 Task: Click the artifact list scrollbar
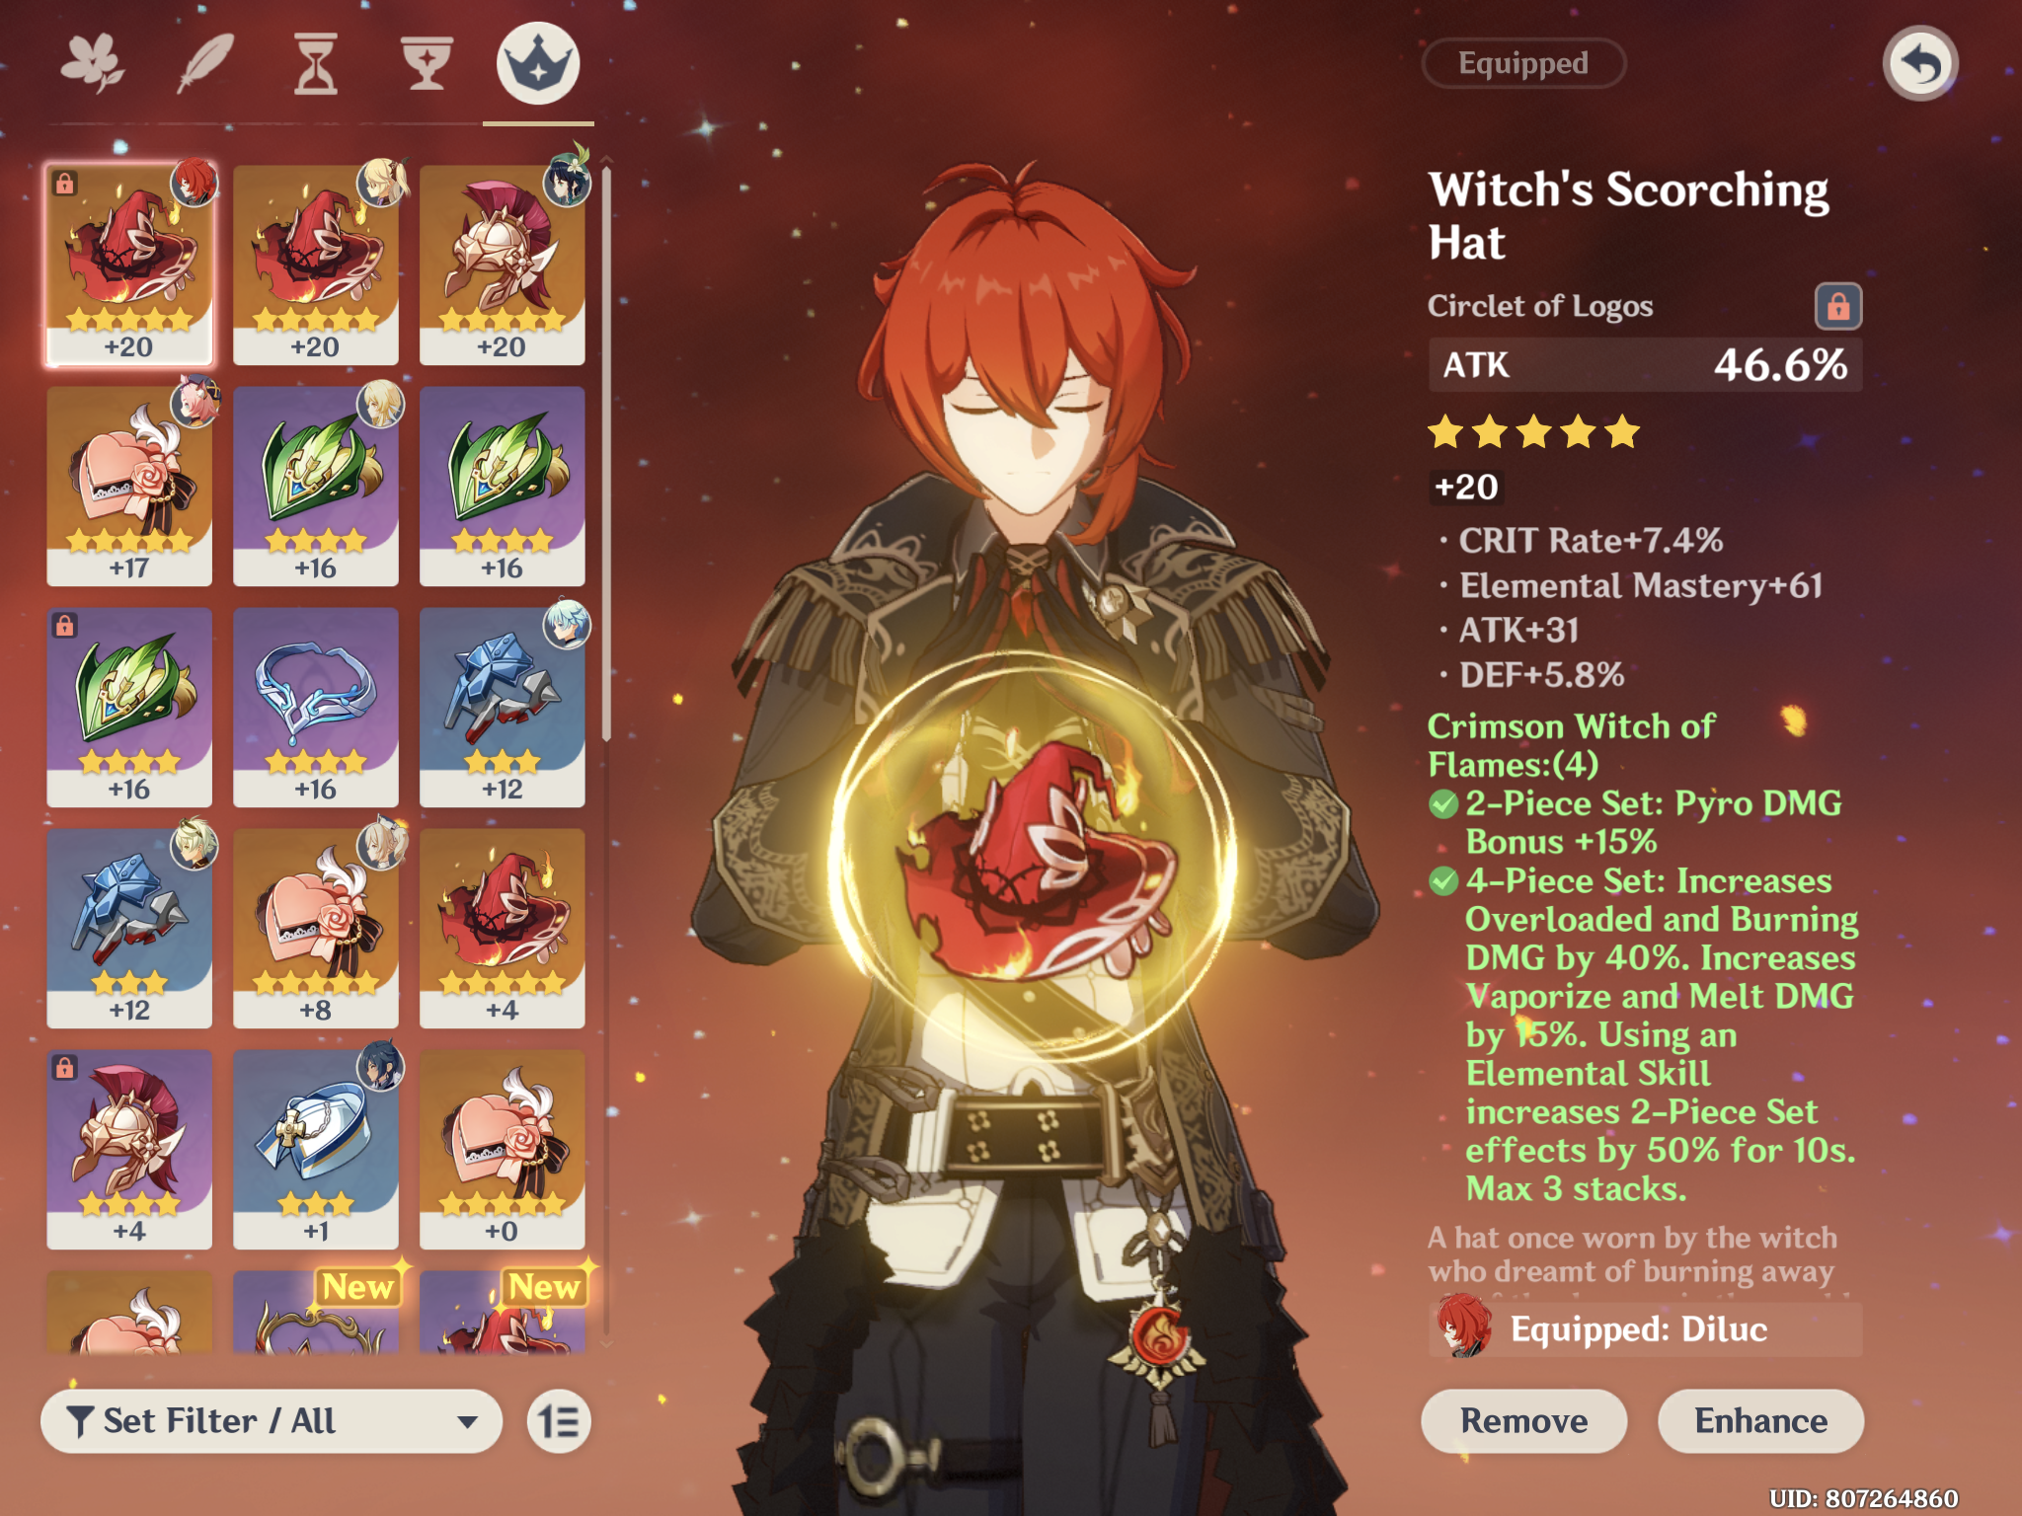[x=606, y=454]
